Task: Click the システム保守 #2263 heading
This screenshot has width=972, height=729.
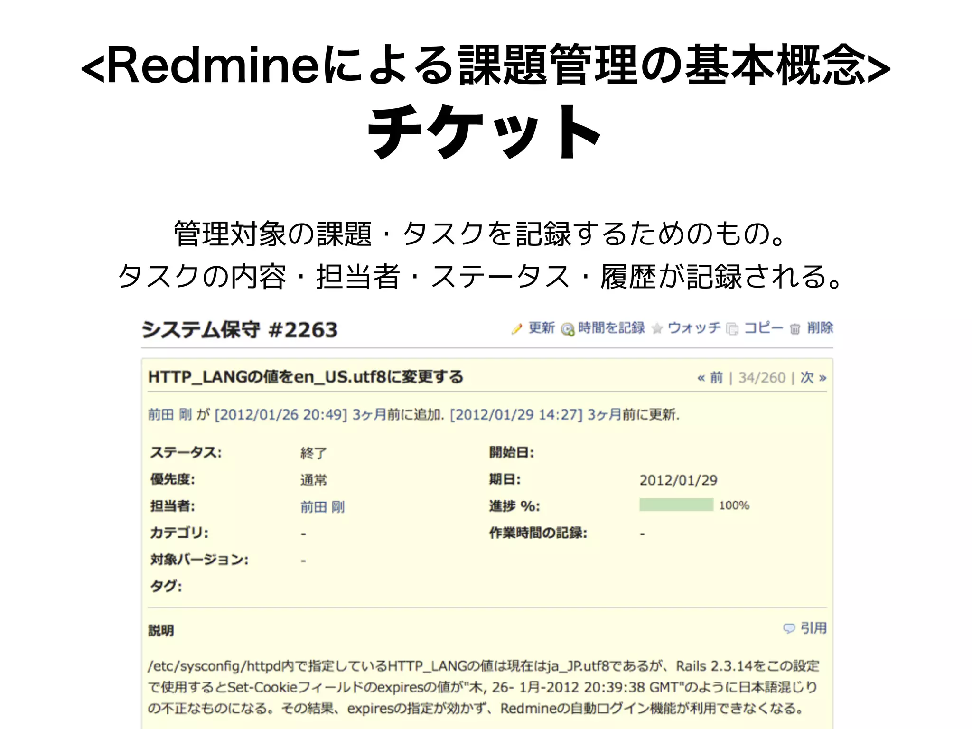Action: point(240,329)
